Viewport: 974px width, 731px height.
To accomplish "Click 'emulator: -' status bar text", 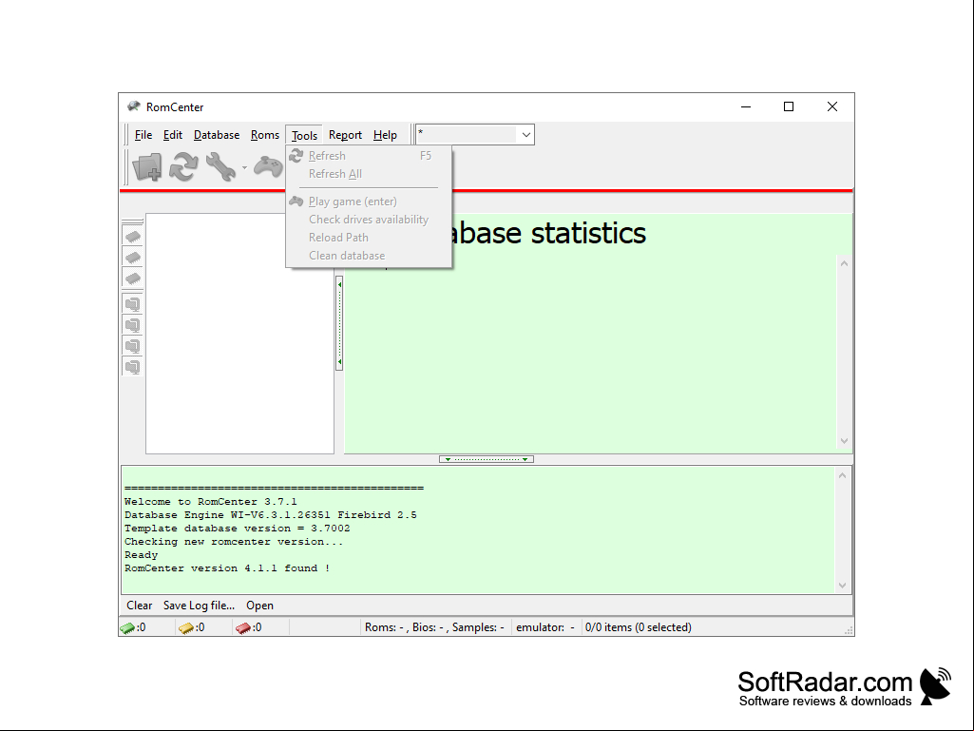I will [545, 627].
